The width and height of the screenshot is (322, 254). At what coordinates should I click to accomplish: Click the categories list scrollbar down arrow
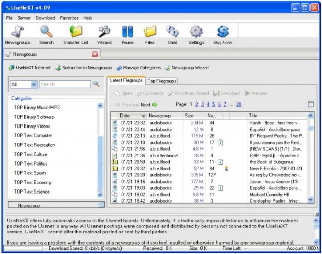pyautogui.click(x=100, y=195)
